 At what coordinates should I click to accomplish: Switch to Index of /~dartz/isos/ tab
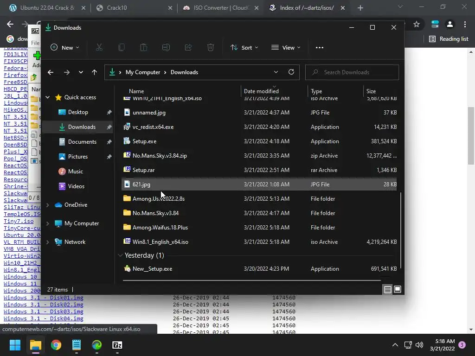[307, 8]
